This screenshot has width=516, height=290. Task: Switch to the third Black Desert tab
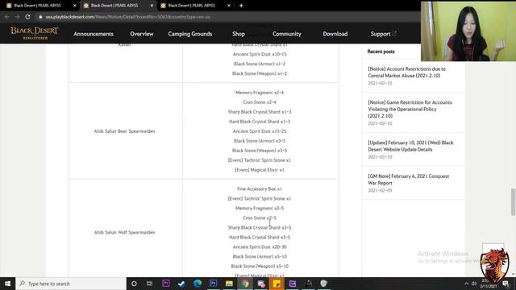[191, 6]
